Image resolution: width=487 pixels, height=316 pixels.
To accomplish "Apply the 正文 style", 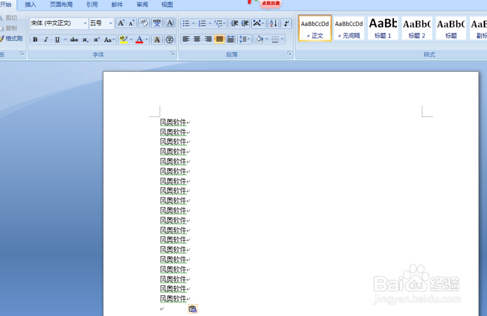I will coord(315,28).
